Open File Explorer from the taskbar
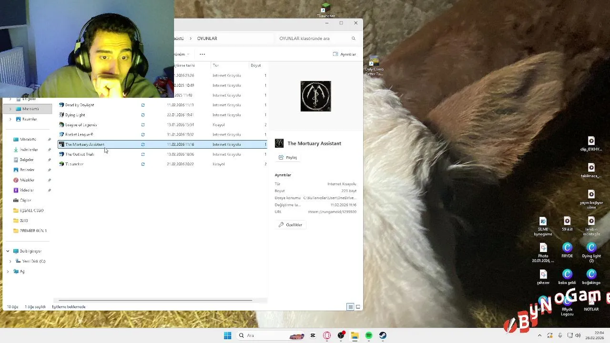The height and width of the screenshot is (343, 610). tap(355, 335)
